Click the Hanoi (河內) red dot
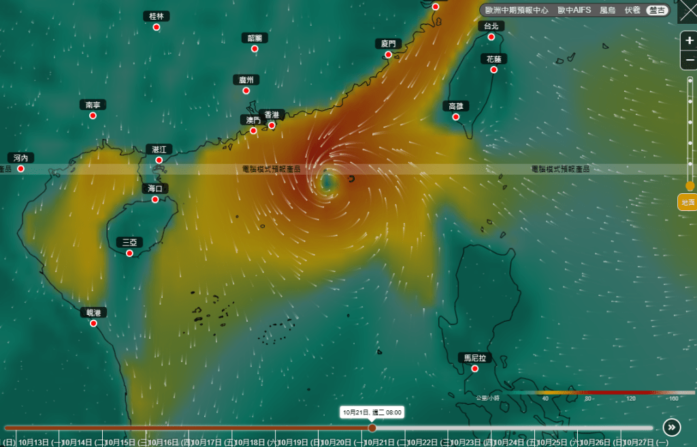The height and width of the screenshot is (447, 697). tap(21, 169)
